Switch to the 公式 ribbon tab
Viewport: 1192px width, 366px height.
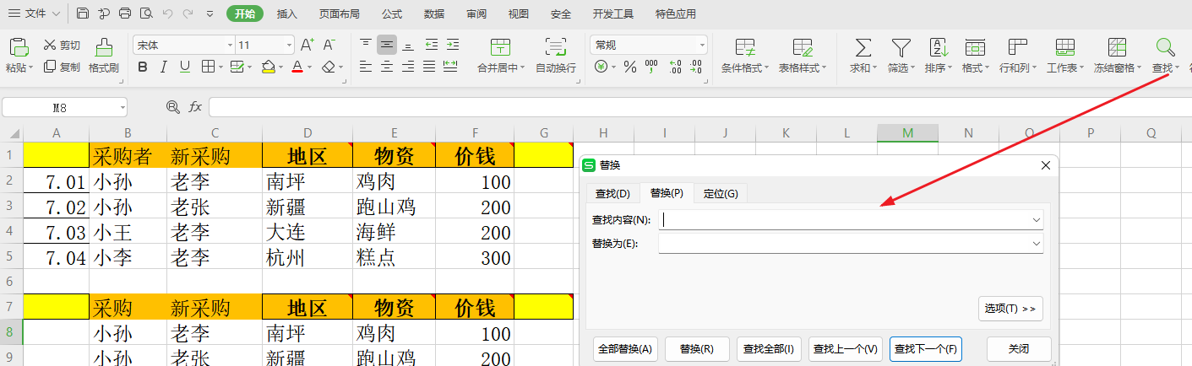point(392,13)
